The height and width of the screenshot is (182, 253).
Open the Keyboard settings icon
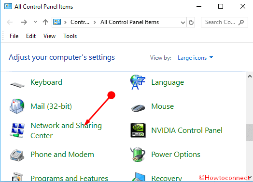(17, 84)
